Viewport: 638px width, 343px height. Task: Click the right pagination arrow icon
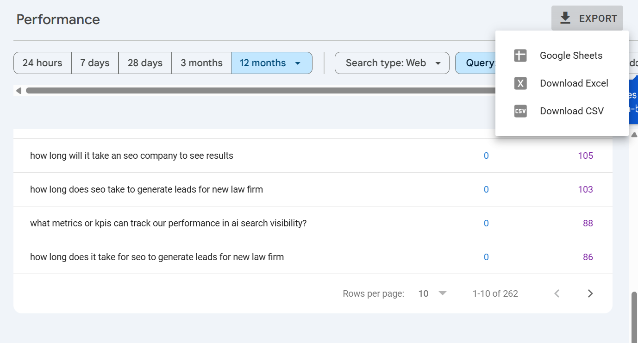[x=590, y=293]
